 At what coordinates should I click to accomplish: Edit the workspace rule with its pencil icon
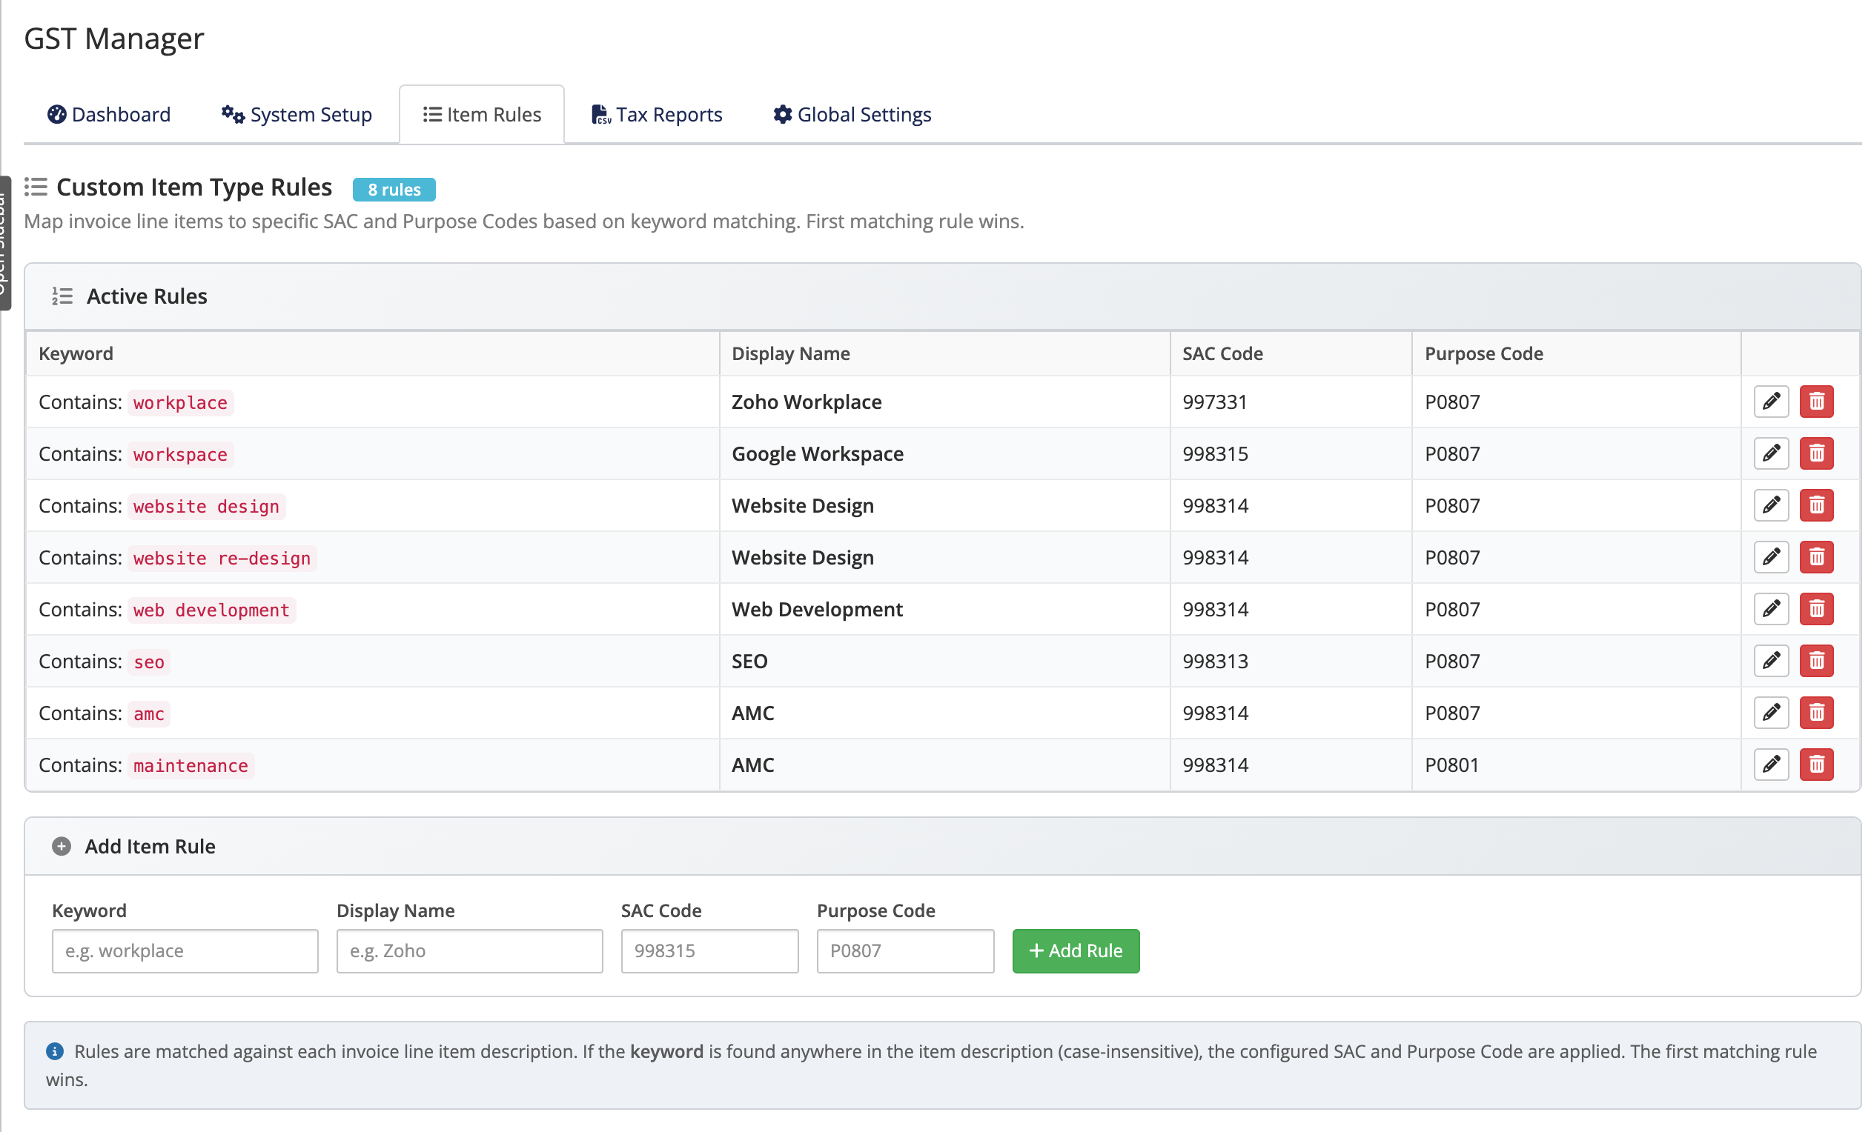tap(1771, 453)
